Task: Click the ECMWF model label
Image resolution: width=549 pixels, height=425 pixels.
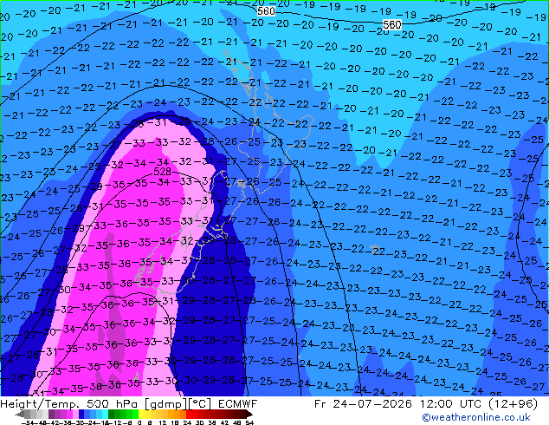Action: pos(238,404)
